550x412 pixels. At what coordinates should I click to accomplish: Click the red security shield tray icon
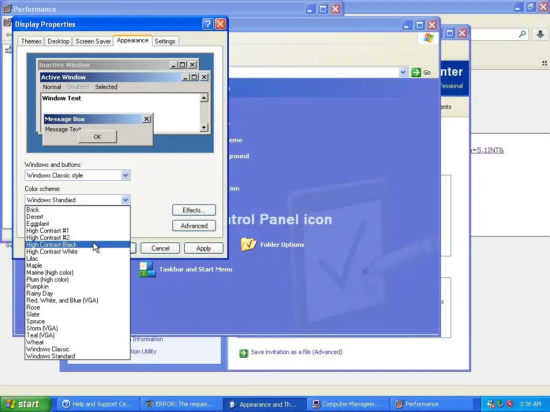(510, 404)
